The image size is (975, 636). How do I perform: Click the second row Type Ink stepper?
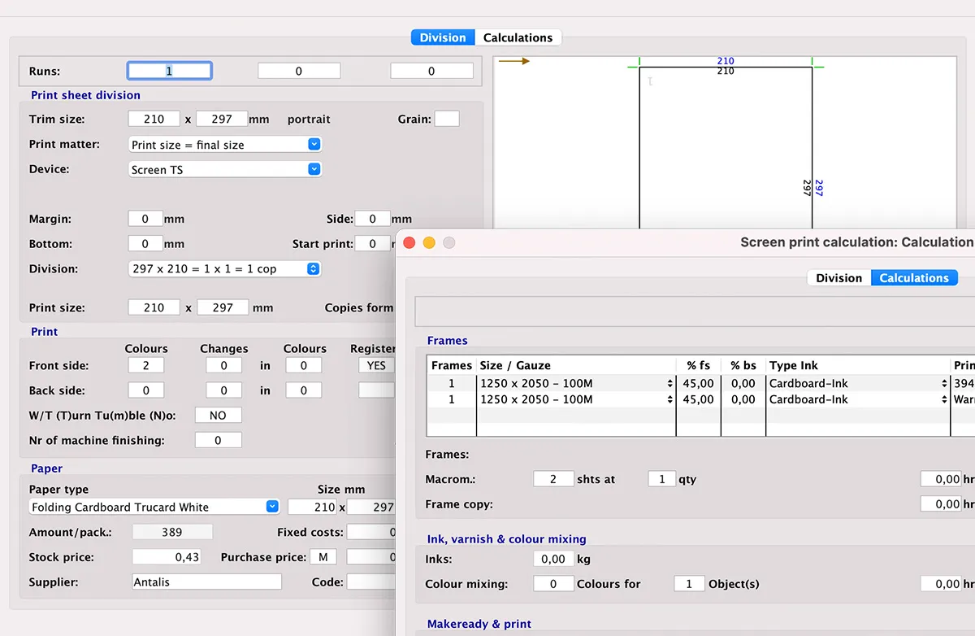pyautogui.click(x=944, y=400)
